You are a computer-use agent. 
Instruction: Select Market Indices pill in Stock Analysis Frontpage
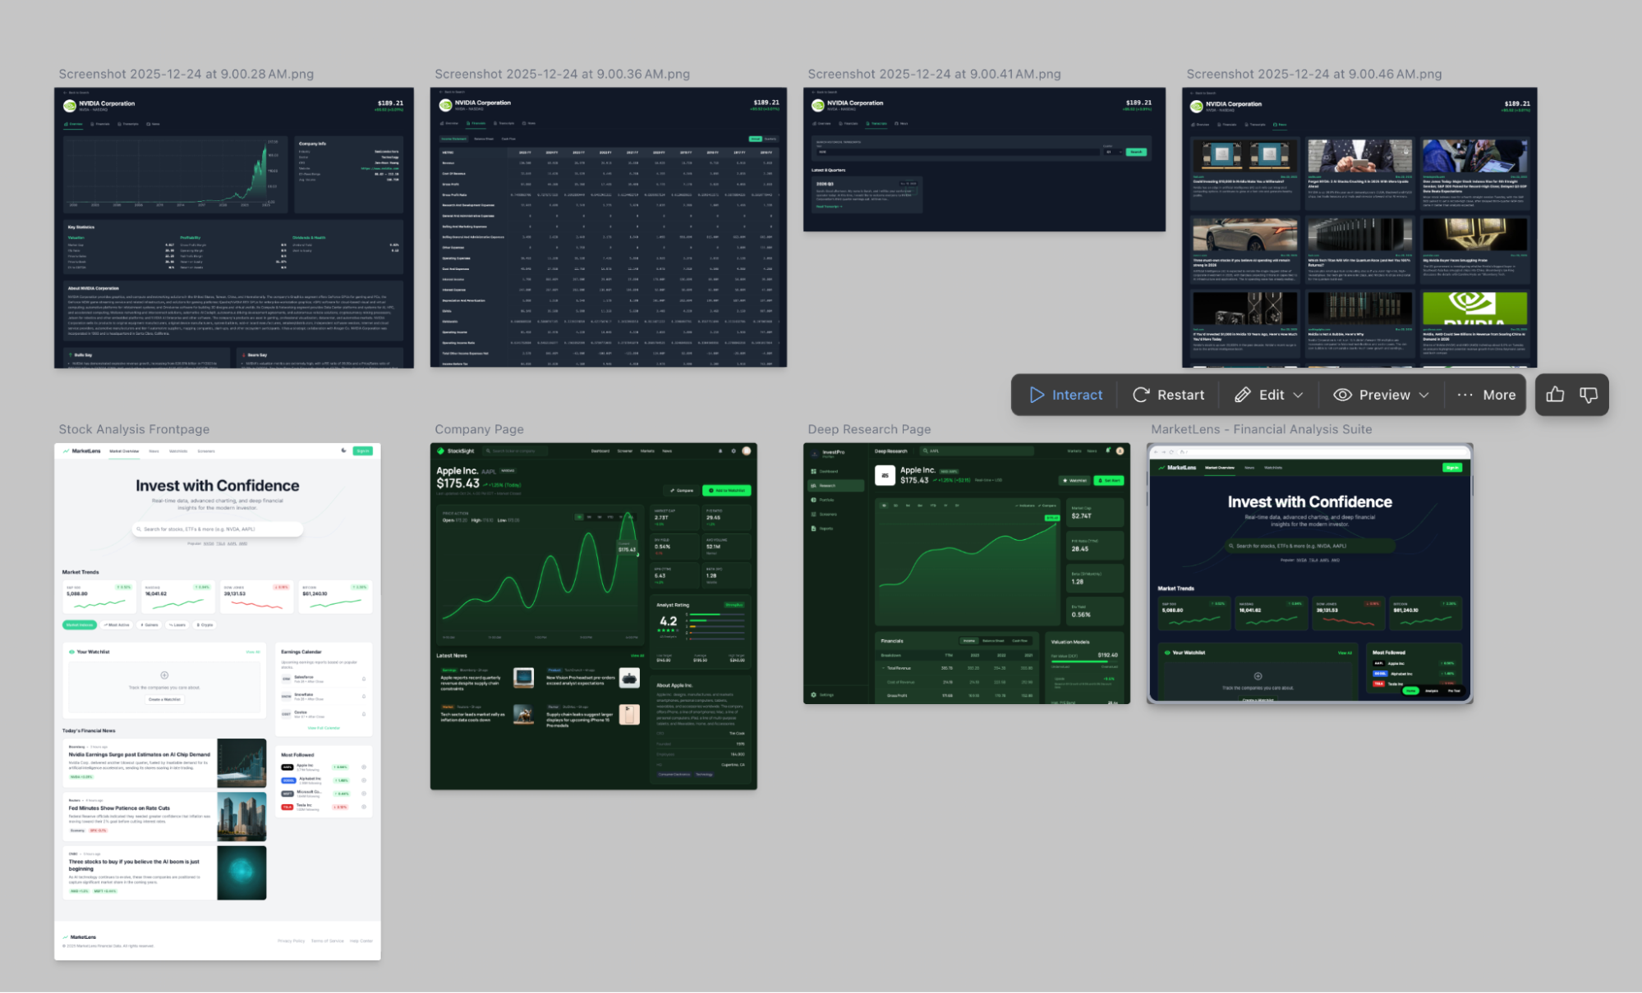80,625
